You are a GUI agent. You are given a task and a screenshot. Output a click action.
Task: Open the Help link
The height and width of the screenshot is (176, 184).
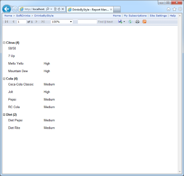[172, 16]
